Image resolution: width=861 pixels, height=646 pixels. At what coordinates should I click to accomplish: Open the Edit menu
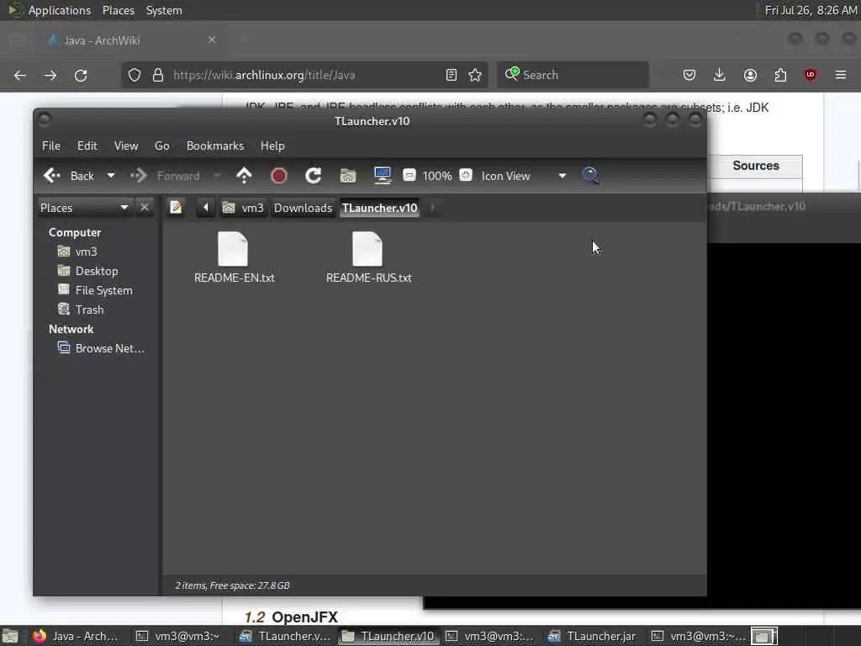point(87,146)
